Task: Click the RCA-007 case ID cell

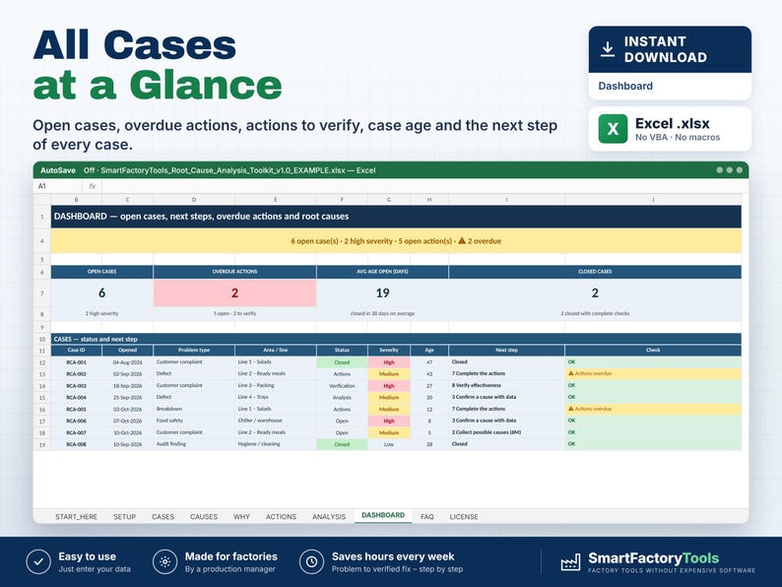Action: tap(76, 432)
